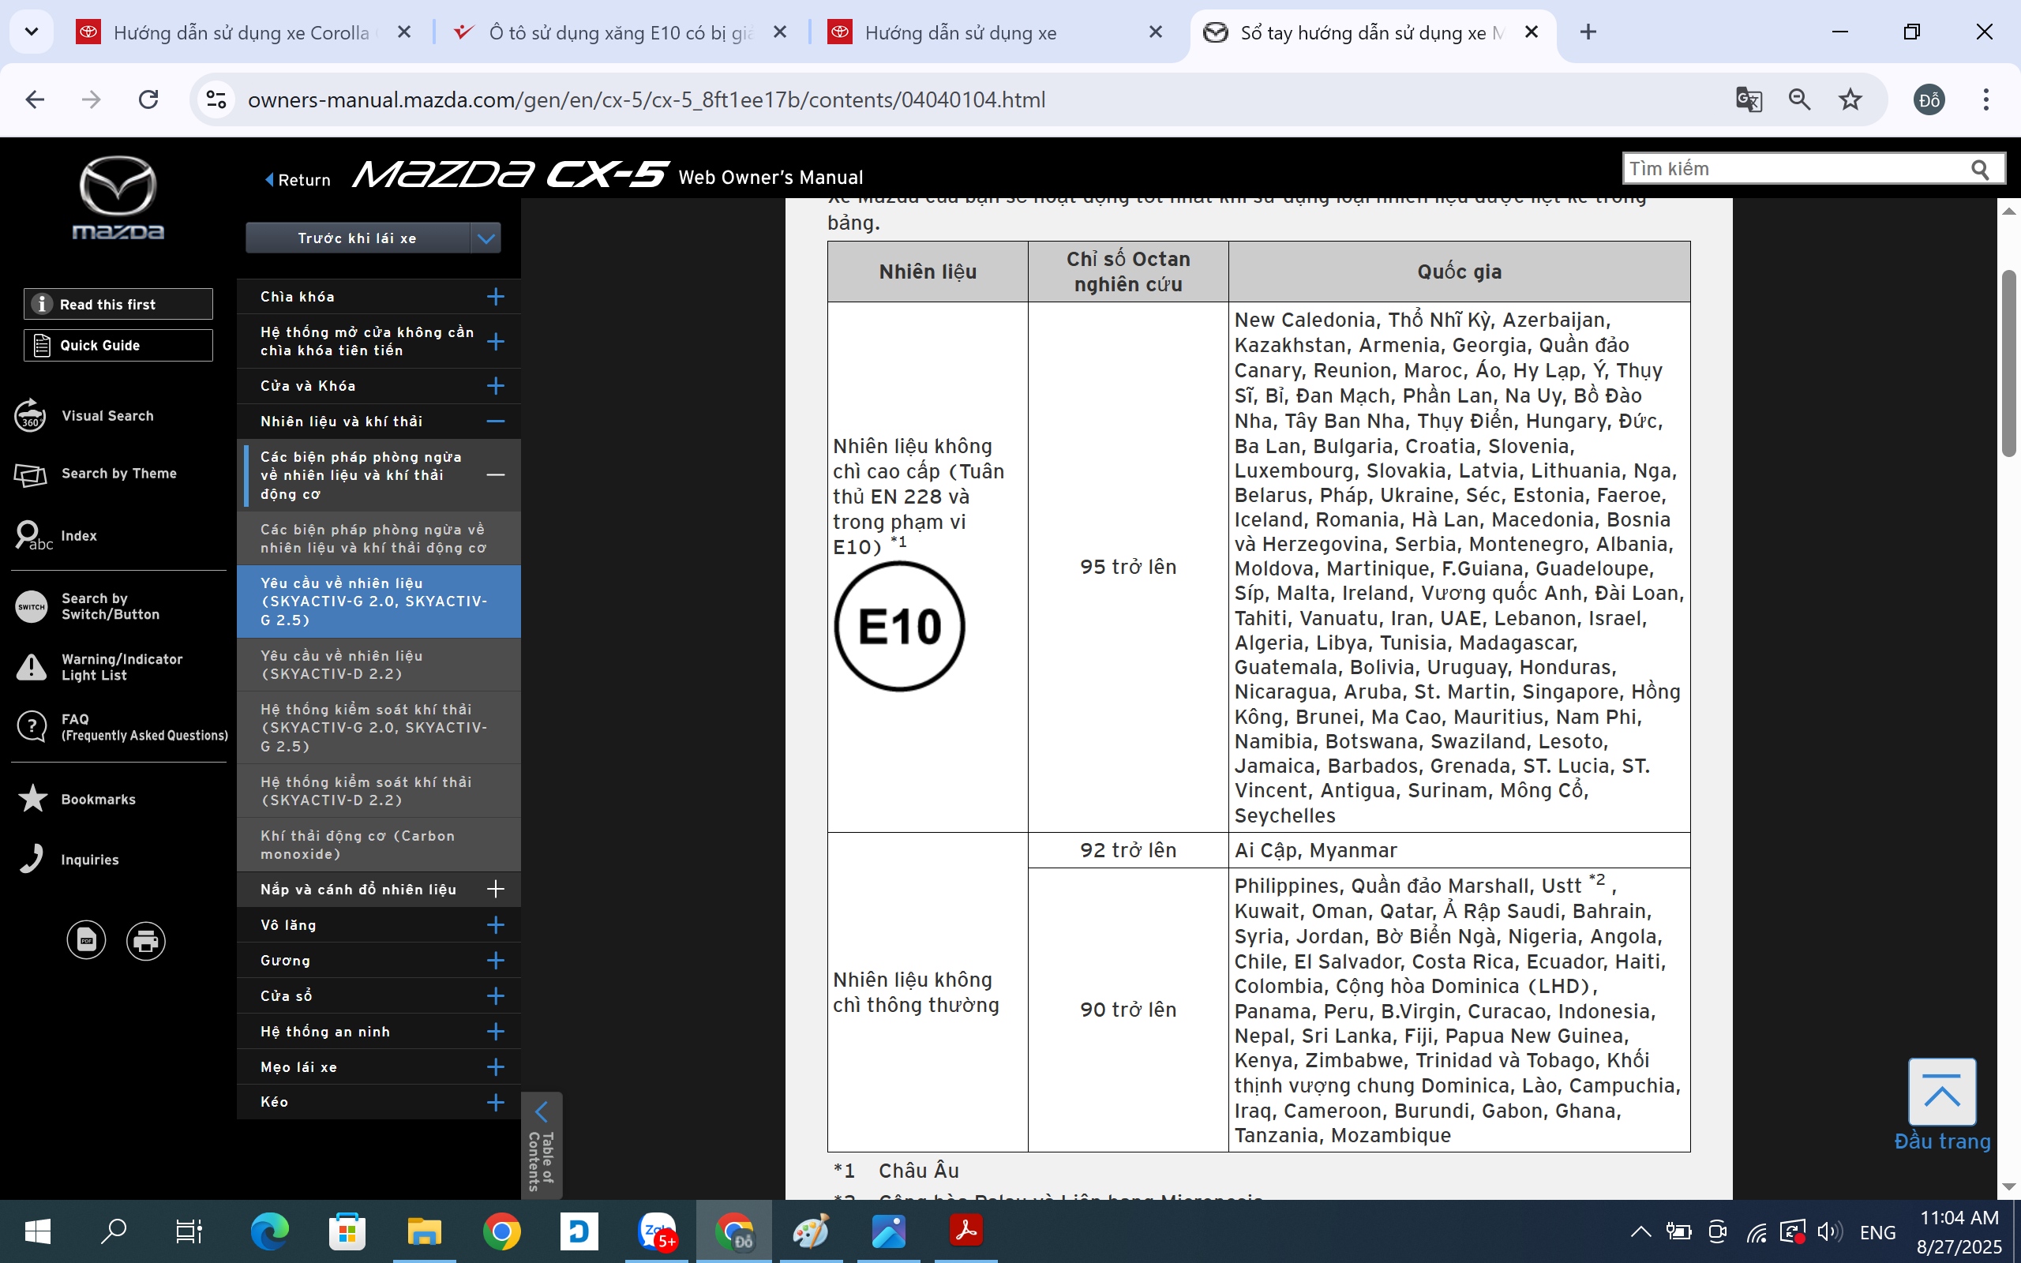Expand Cửa và Khóa section
The height and width of the screenshot is (1263, 2021).
pos(495,386)
